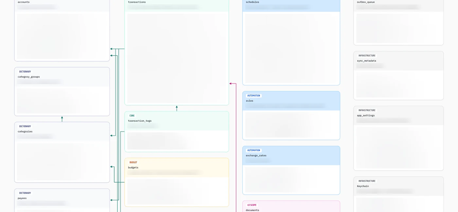Click the outbox_queue table title
Image resolution: width=458 pixels, height=212 pixels.
coord(366,2)
